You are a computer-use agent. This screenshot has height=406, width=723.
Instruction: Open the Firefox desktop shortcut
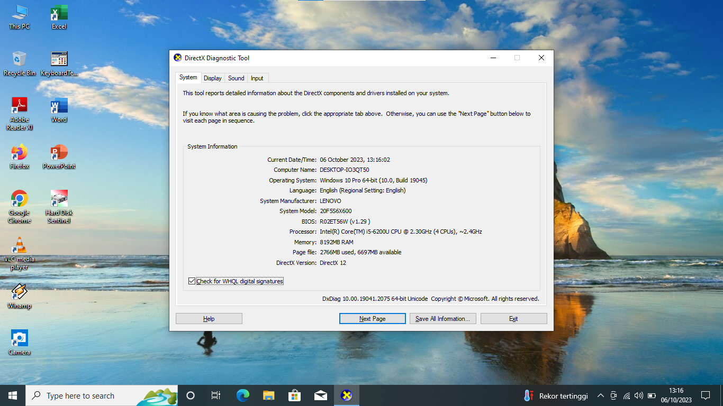point(20,153)
